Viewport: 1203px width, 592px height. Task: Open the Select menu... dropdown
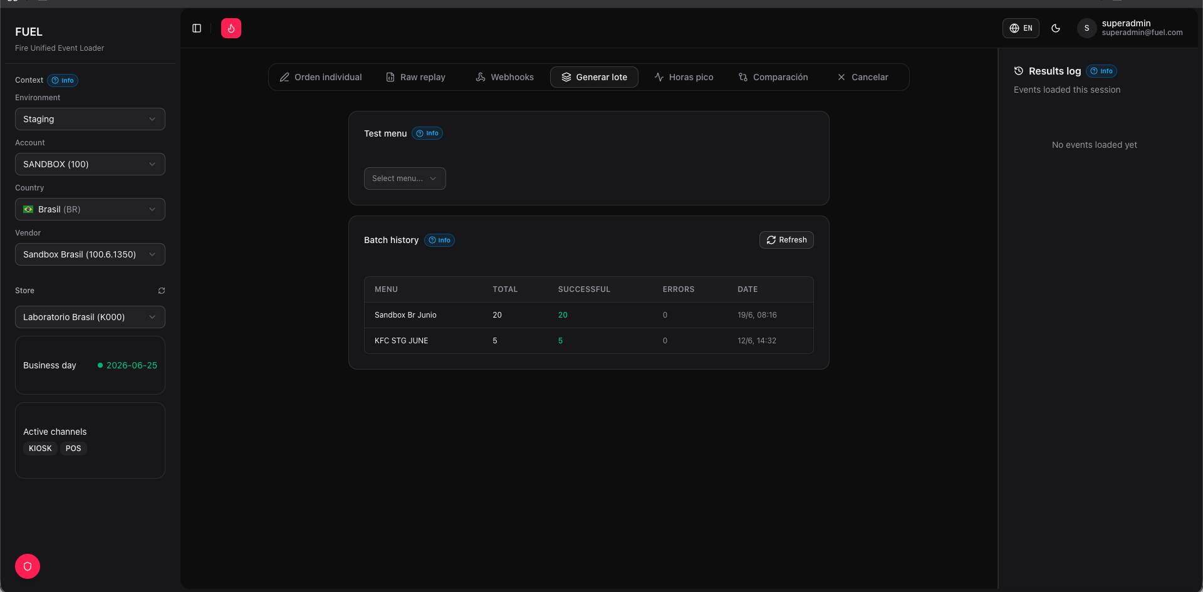point(405,179)
